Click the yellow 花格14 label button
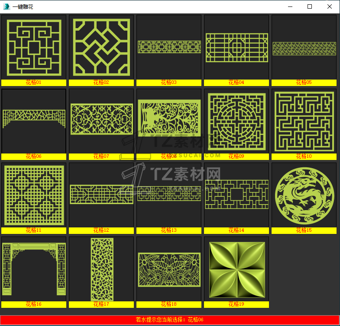This screenshot has height=326, width=340. pyautogui.click(x=236, y=230)
